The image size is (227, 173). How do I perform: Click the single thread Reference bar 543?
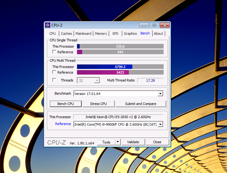120,52
